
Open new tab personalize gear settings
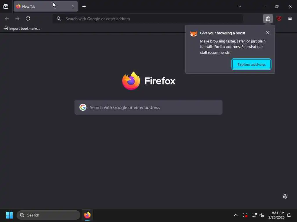[285, 196]
